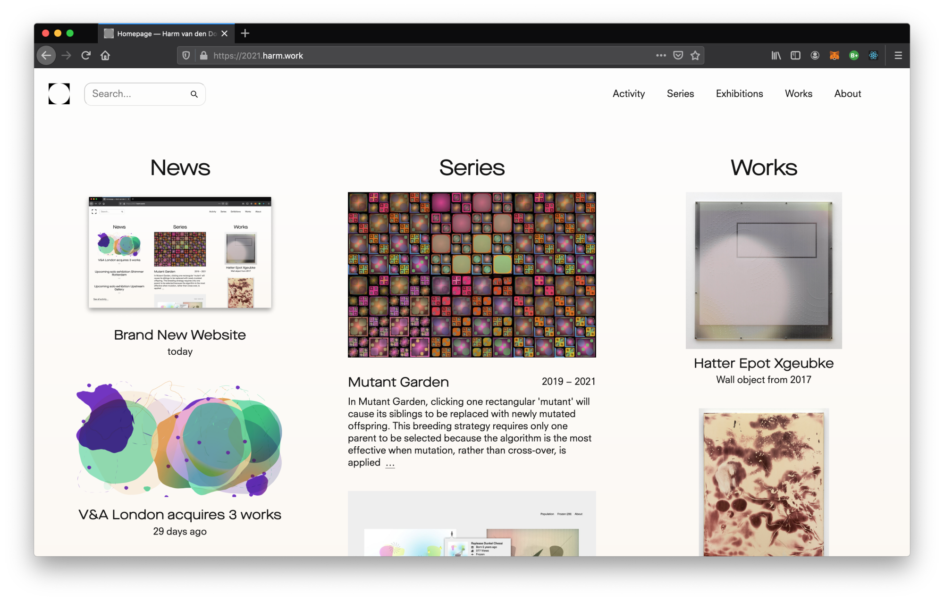Viewport: 944px width, 601px height.
Task: Open the Brand New Website news link
Action: 180,335
